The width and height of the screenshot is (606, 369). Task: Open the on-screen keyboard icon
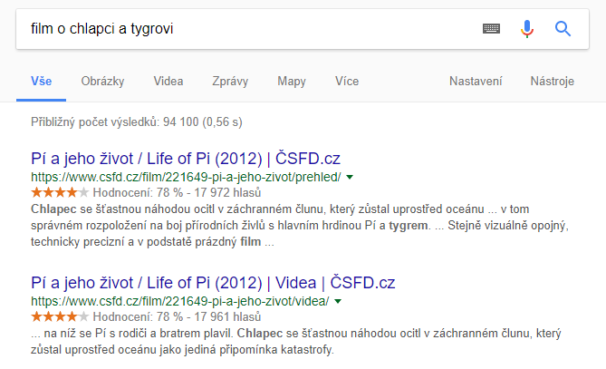(x=491, y=29)
